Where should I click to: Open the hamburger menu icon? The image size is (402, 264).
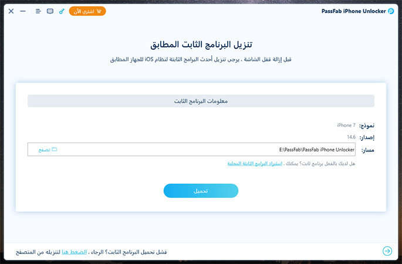[x=38, y=11]
